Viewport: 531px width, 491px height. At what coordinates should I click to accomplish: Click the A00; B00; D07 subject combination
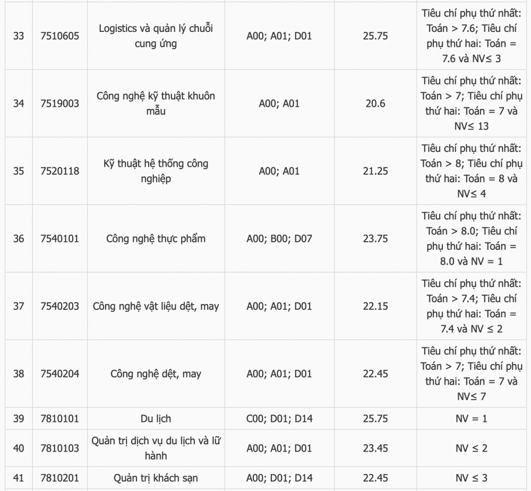click(279, 239)
